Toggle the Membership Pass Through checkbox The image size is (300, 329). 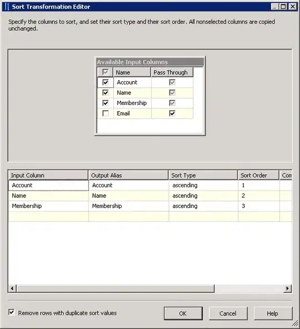point(172,103)
